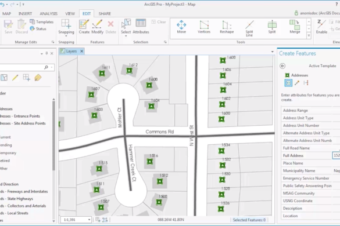The image size is (340, 226).
Task: Select the Address Range attribute row
Action: point(310,110)
